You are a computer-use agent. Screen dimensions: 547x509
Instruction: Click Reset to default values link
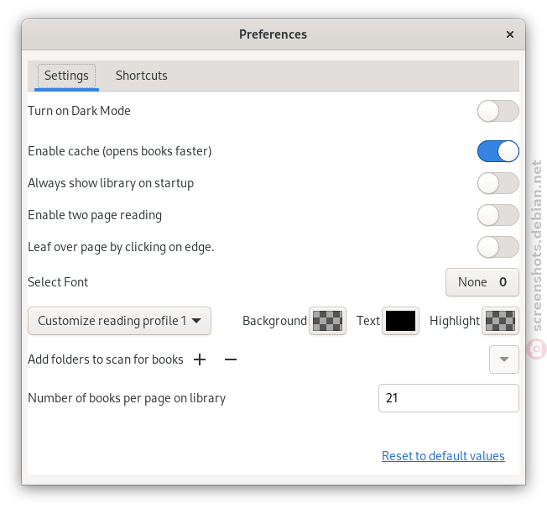443,456
